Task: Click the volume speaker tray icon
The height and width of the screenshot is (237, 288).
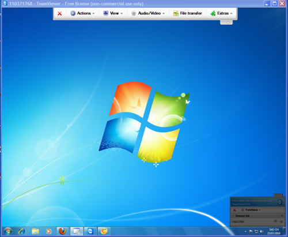Action: 262,231
